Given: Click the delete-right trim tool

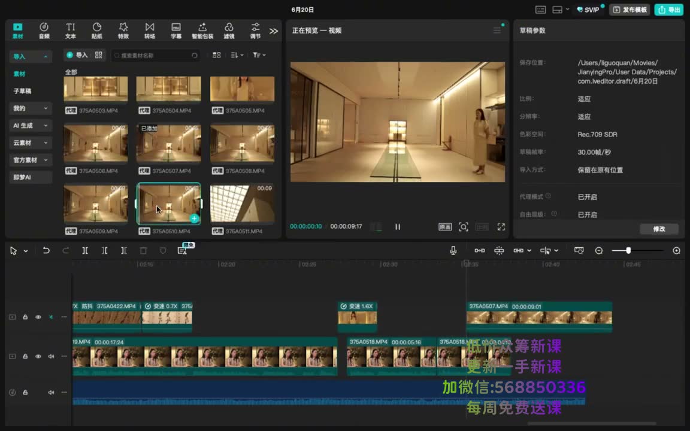Looking at the screenshot, I should point(123,250).
